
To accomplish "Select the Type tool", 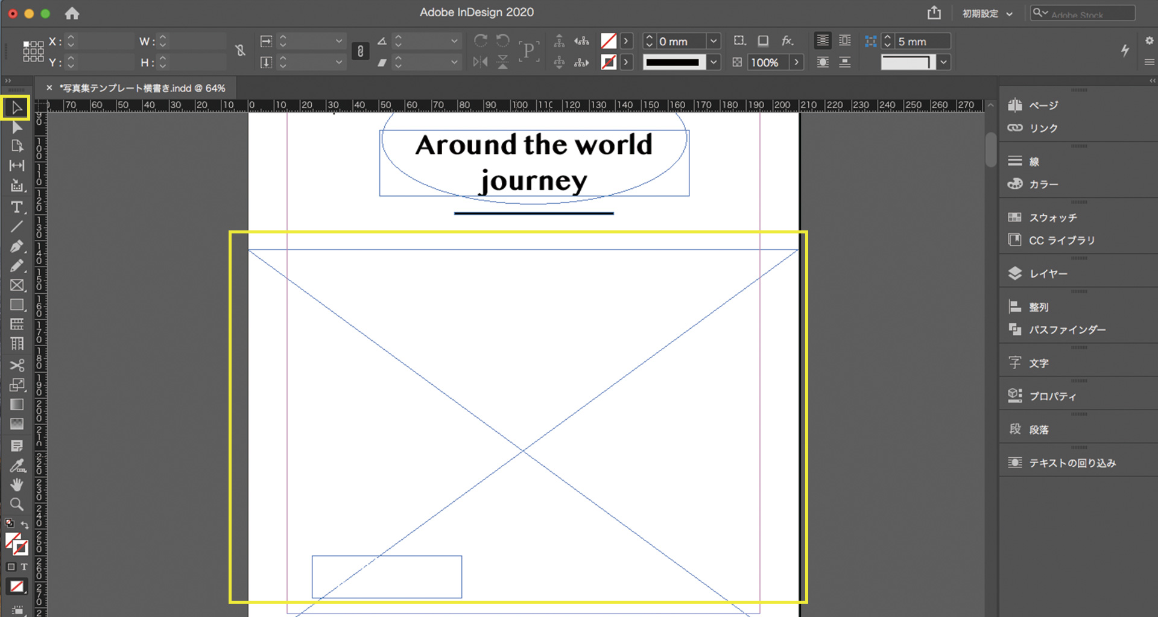I will 17,207.
